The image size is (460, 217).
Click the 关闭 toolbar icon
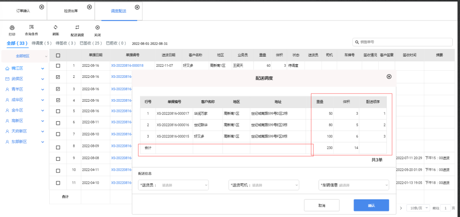97,27
